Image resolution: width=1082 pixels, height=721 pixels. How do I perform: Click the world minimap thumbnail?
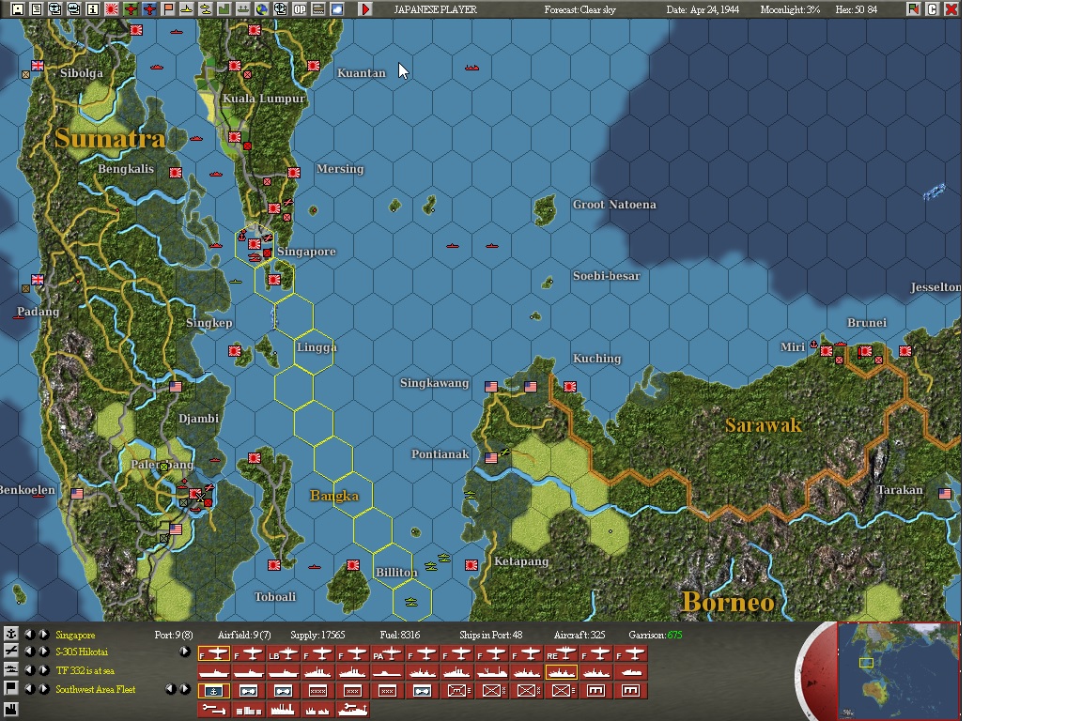click(x=898, y=670)
